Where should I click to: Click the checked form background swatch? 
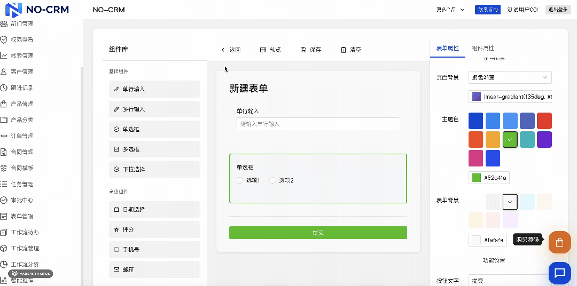[x=510, y=202]
